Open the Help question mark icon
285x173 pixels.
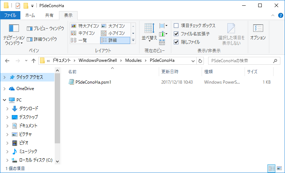click(281, 15)
